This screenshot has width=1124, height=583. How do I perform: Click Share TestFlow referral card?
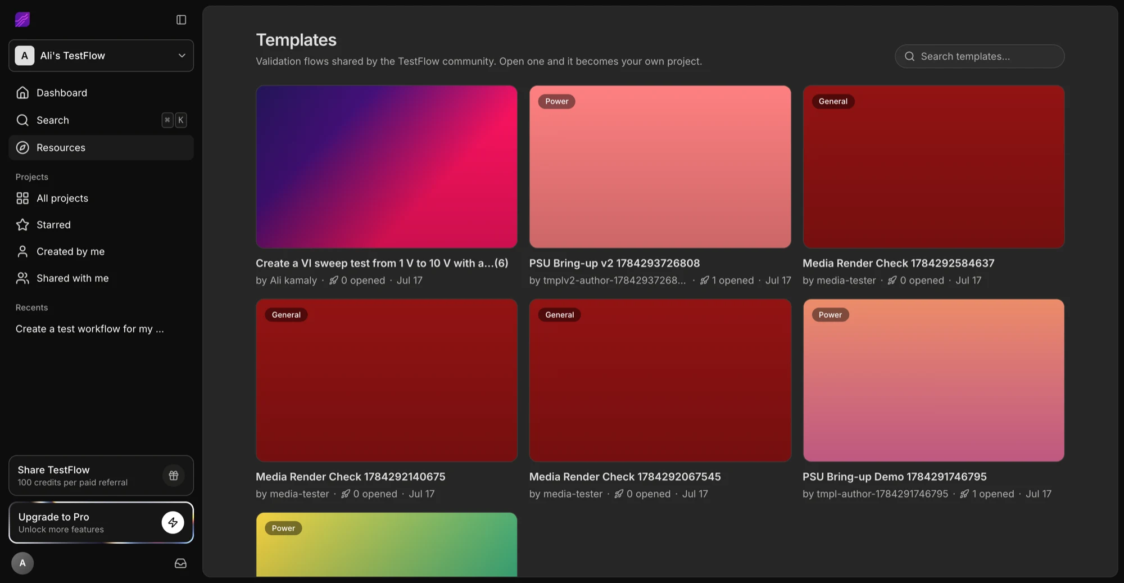pyautogui.click(x=101, y=476)
